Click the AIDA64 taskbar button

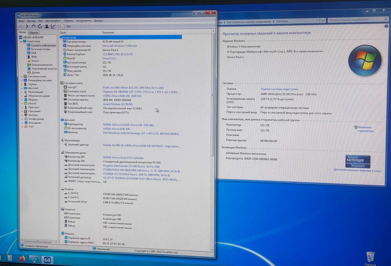(x=47, y=260)
